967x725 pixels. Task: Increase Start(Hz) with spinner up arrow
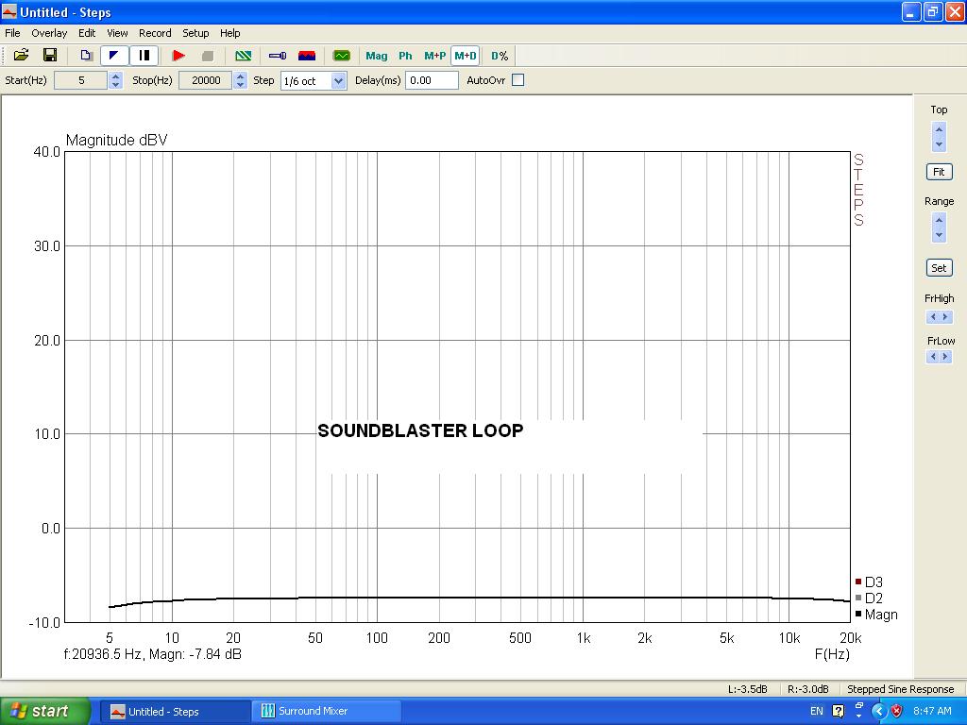click(x=115, y=76)
